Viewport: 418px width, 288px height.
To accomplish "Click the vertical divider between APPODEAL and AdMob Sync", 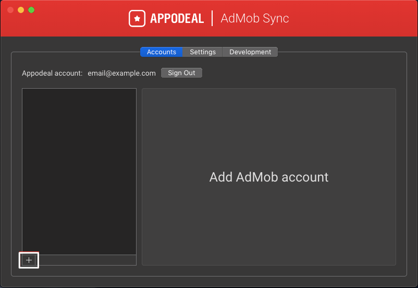I will point(212,19).
